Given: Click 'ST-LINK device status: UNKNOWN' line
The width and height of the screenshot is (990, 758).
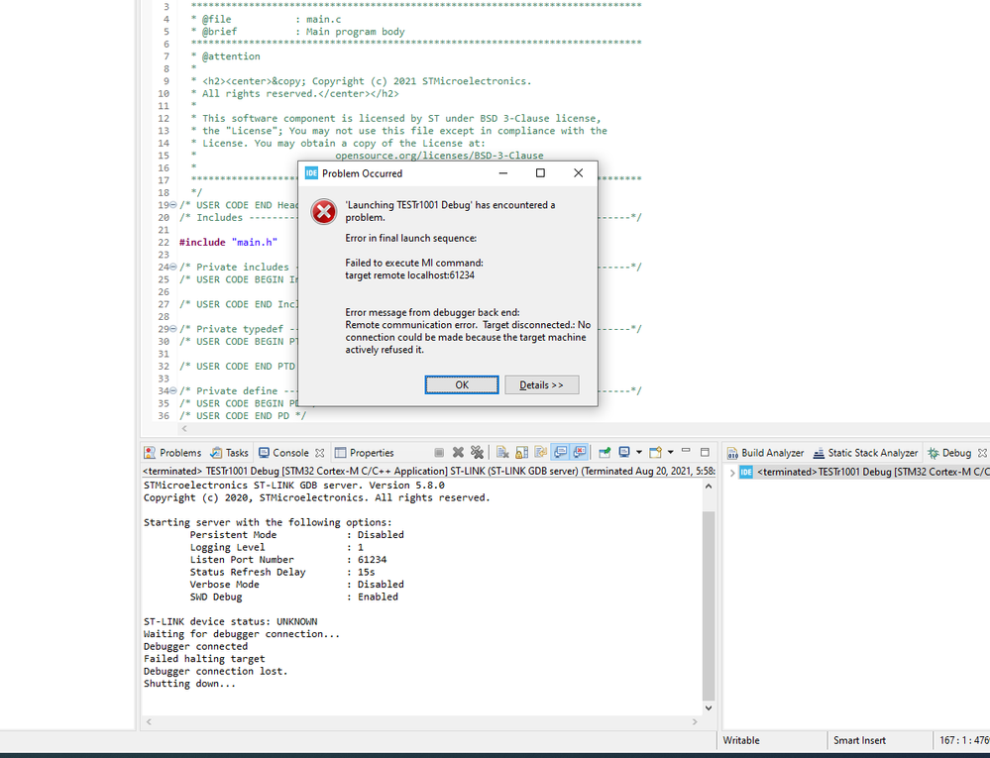Looking at the screenshot, I should [231, 621].
